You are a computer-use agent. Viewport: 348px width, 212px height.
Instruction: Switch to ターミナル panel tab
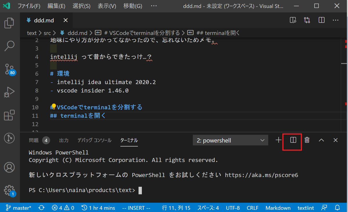[x=129, y=140]
